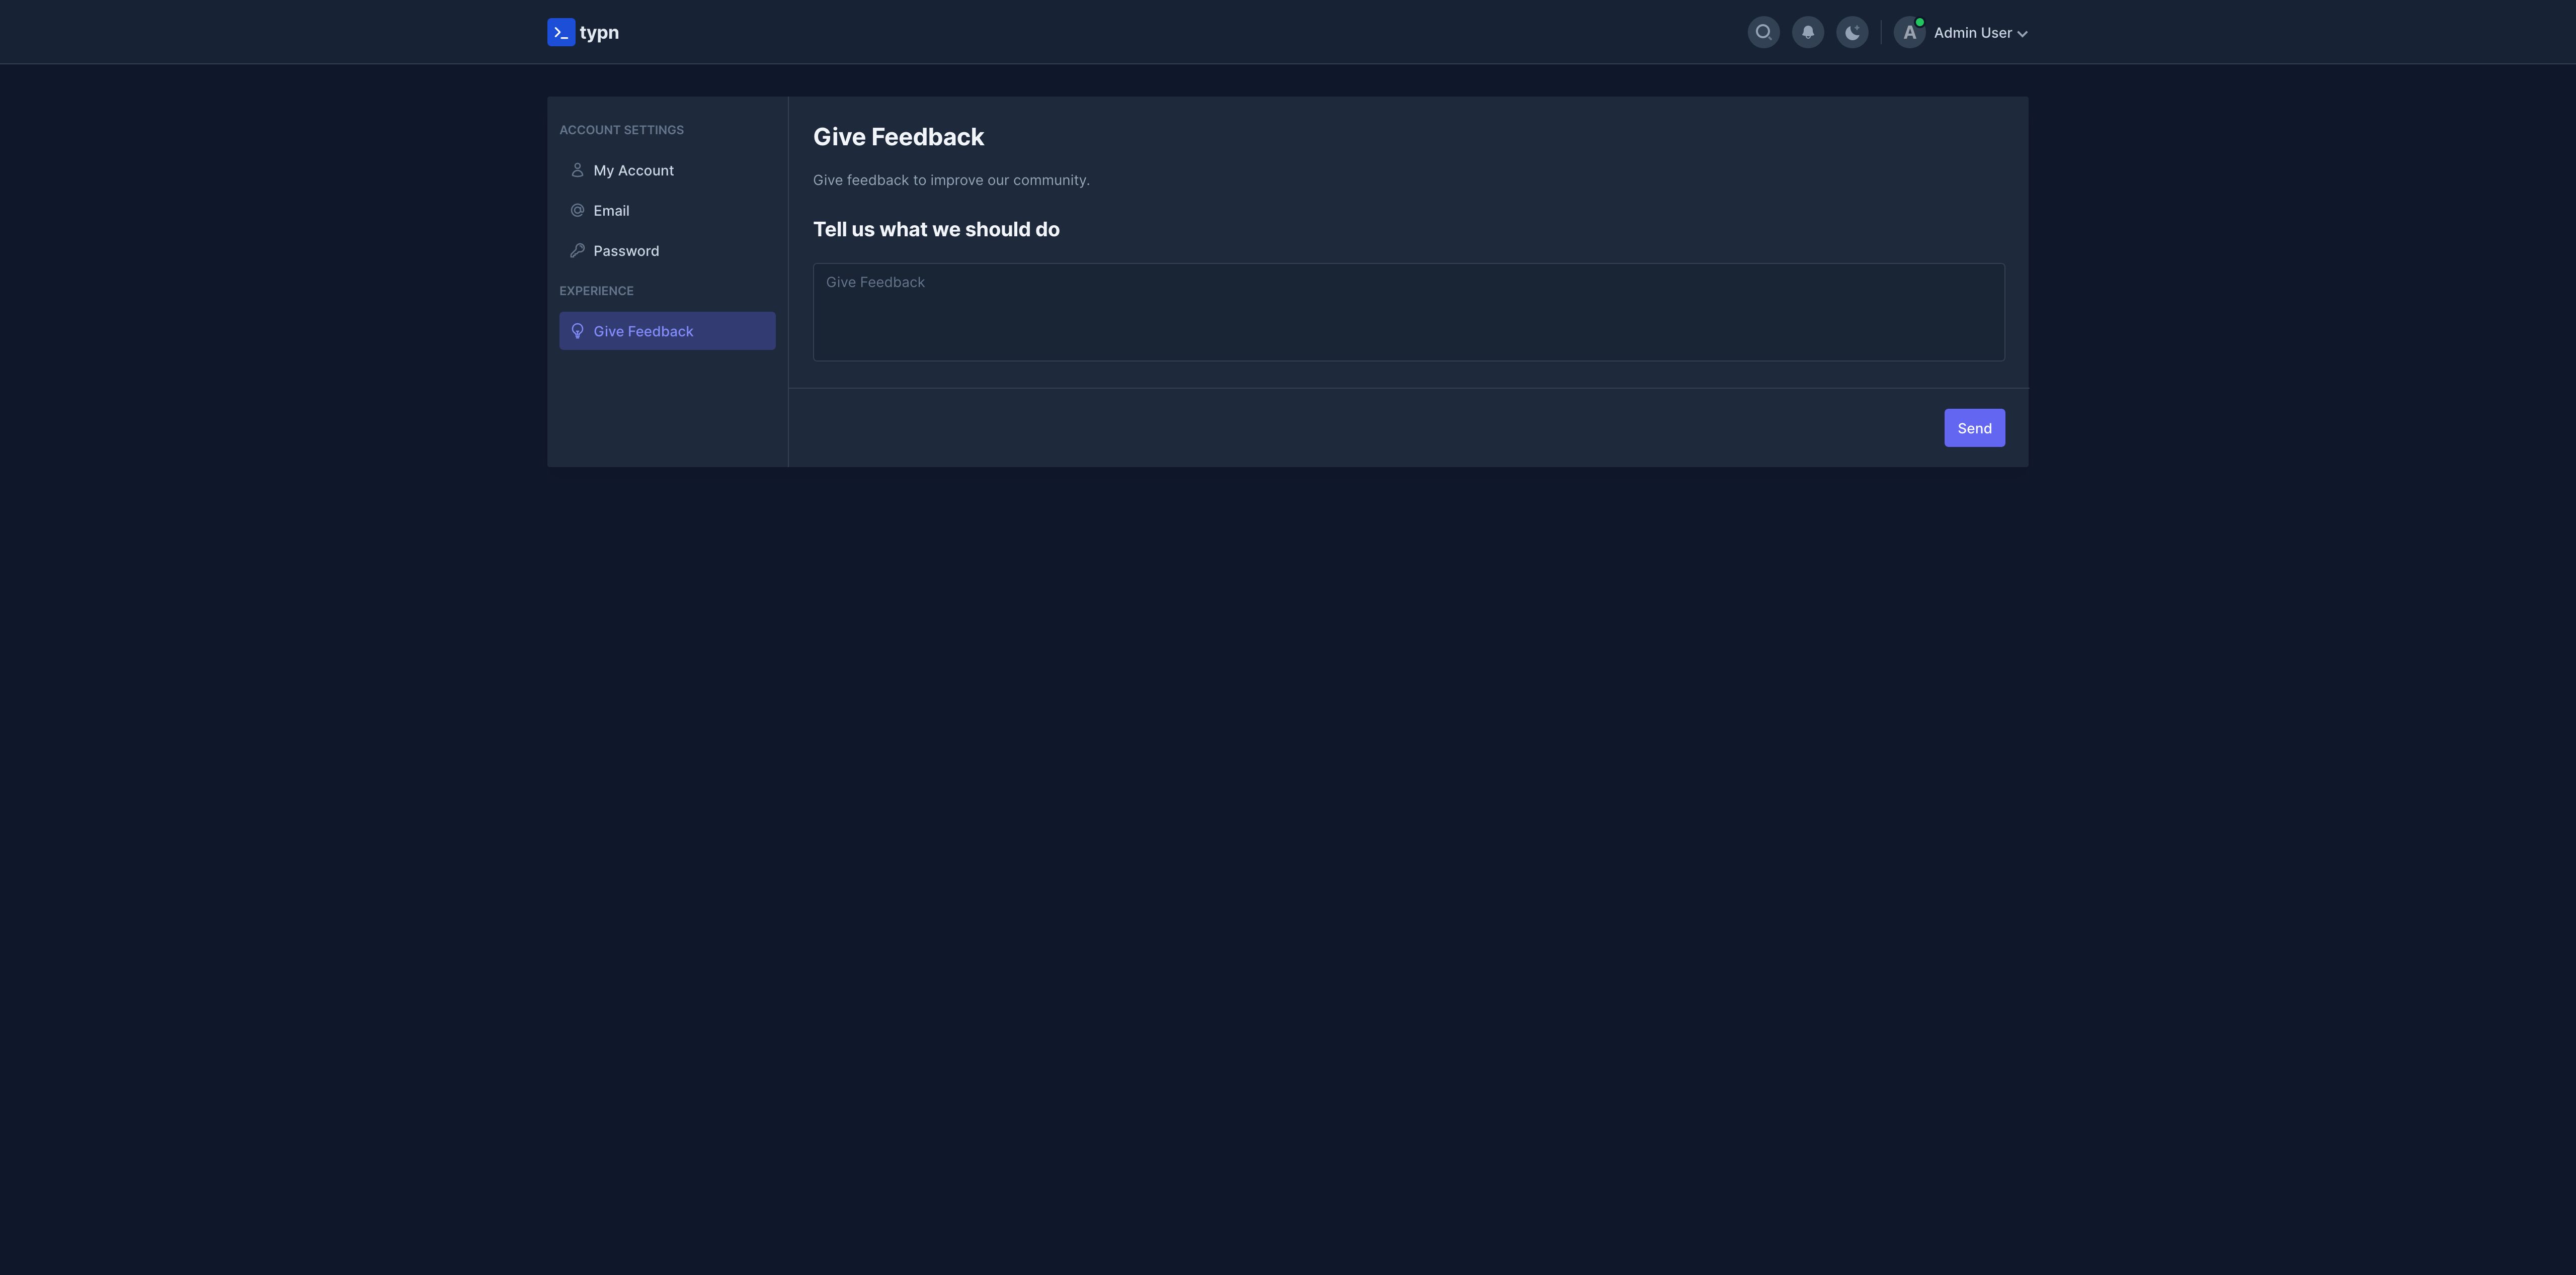Focus the Give Feedback text area
Image resolution: width=2576 pixels, height=1275 pixels.
tap(1408, 312)
